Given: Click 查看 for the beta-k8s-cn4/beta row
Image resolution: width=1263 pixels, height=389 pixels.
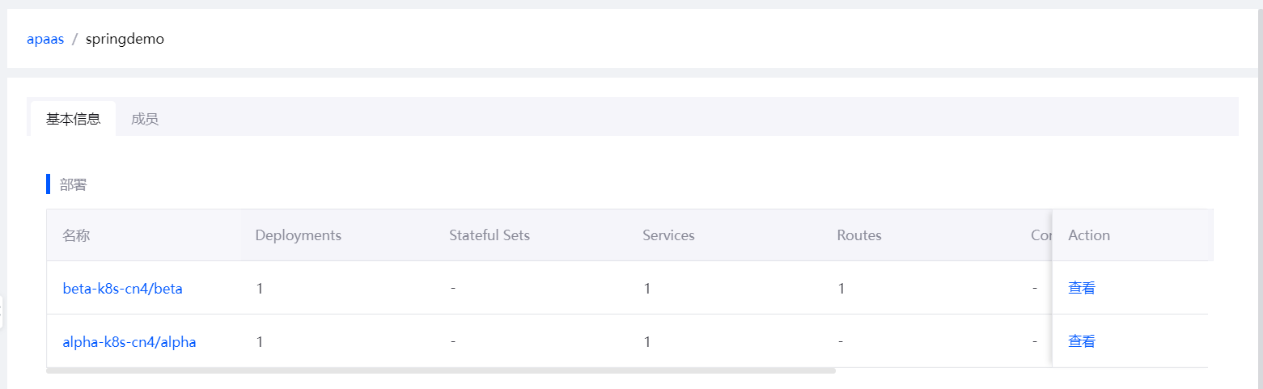Looking at the screenshot, I should [x=1082, y=288].
